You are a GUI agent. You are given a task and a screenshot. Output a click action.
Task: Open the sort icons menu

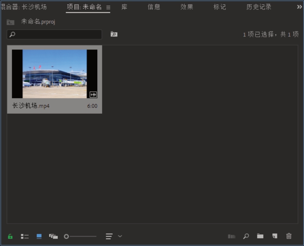[x=109, y=236]
